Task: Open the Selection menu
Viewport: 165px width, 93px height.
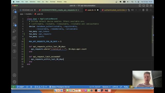Action: point(32,2)
